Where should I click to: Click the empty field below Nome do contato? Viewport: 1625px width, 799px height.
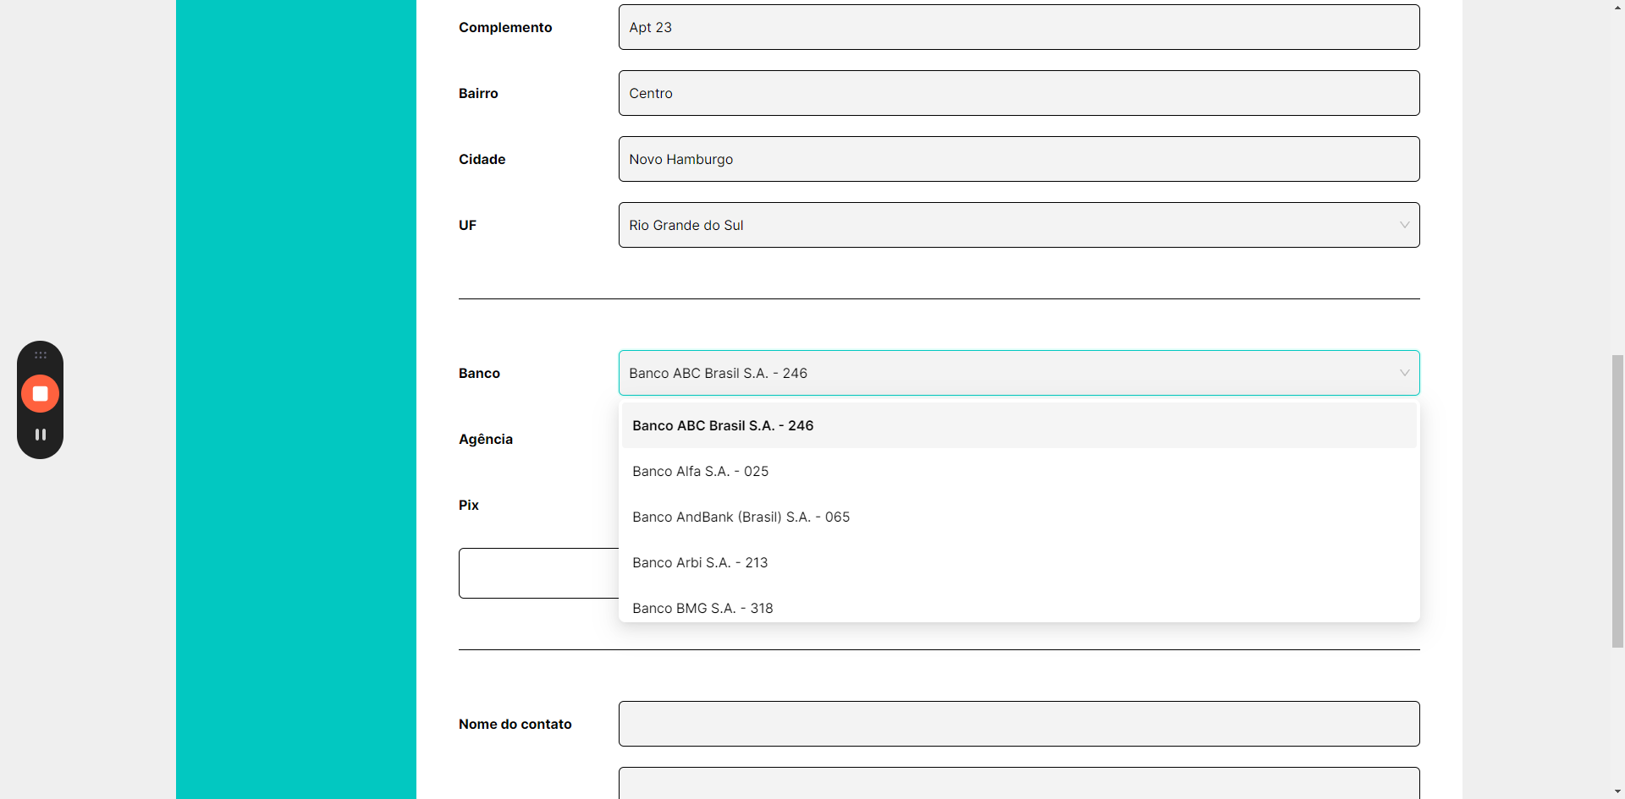(1019, 783)
